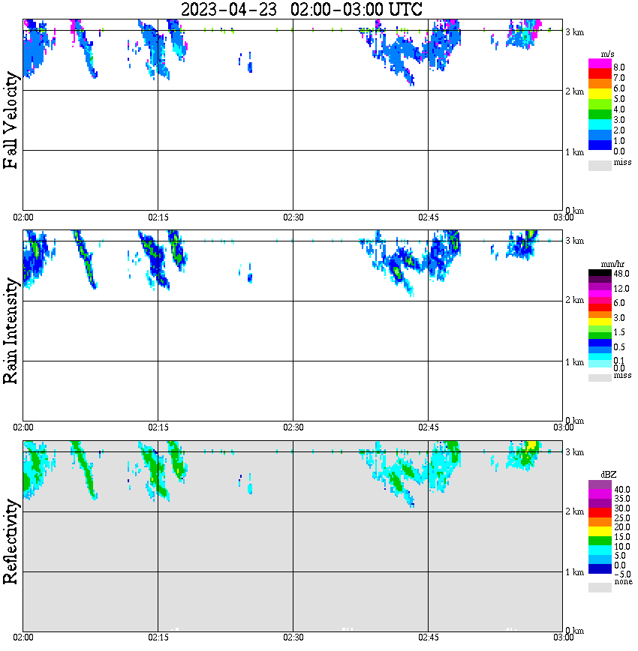Click the "Reflectivity" vertical axis label
Screen dimensions: 638x651
[11, 541]
